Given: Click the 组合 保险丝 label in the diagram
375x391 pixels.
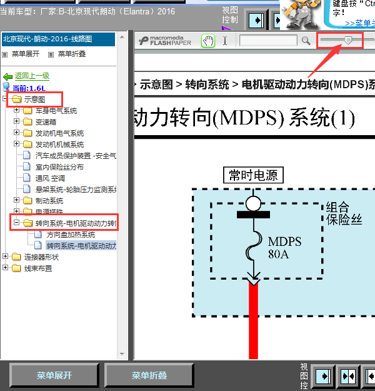Looking at the screenshot, I should tap(344, 213).
